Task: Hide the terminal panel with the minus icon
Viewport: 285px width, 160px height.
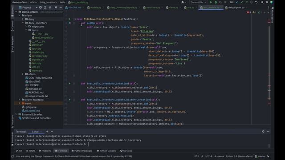Action: coord(268,132)
